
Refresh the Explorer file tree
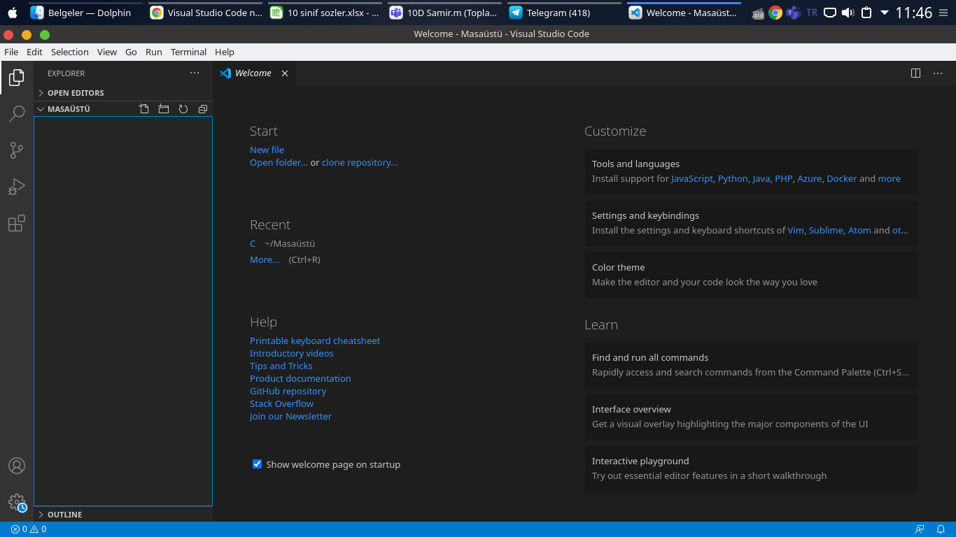183,109
